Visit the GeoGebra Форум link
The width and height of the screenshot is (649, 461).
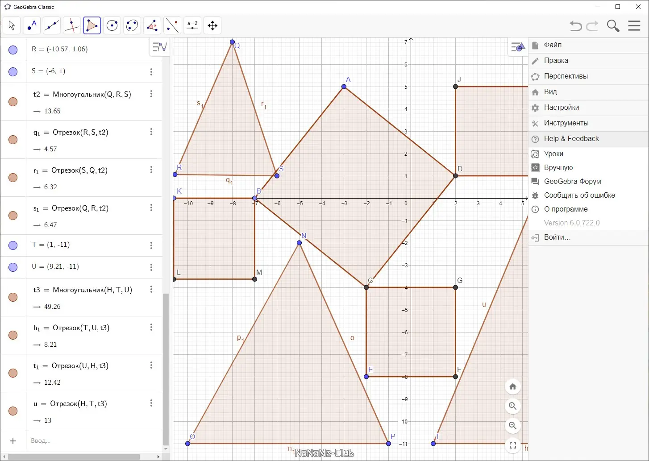588,182
